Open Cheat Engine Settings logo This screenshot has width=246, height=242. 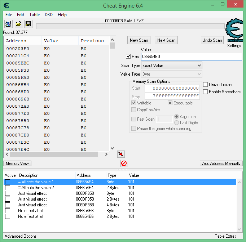pos(234,33)
